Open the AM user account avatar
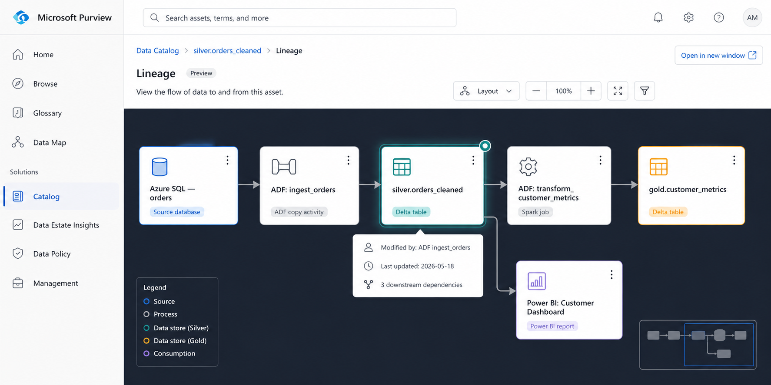771x385 pixels. pos(752,17)
